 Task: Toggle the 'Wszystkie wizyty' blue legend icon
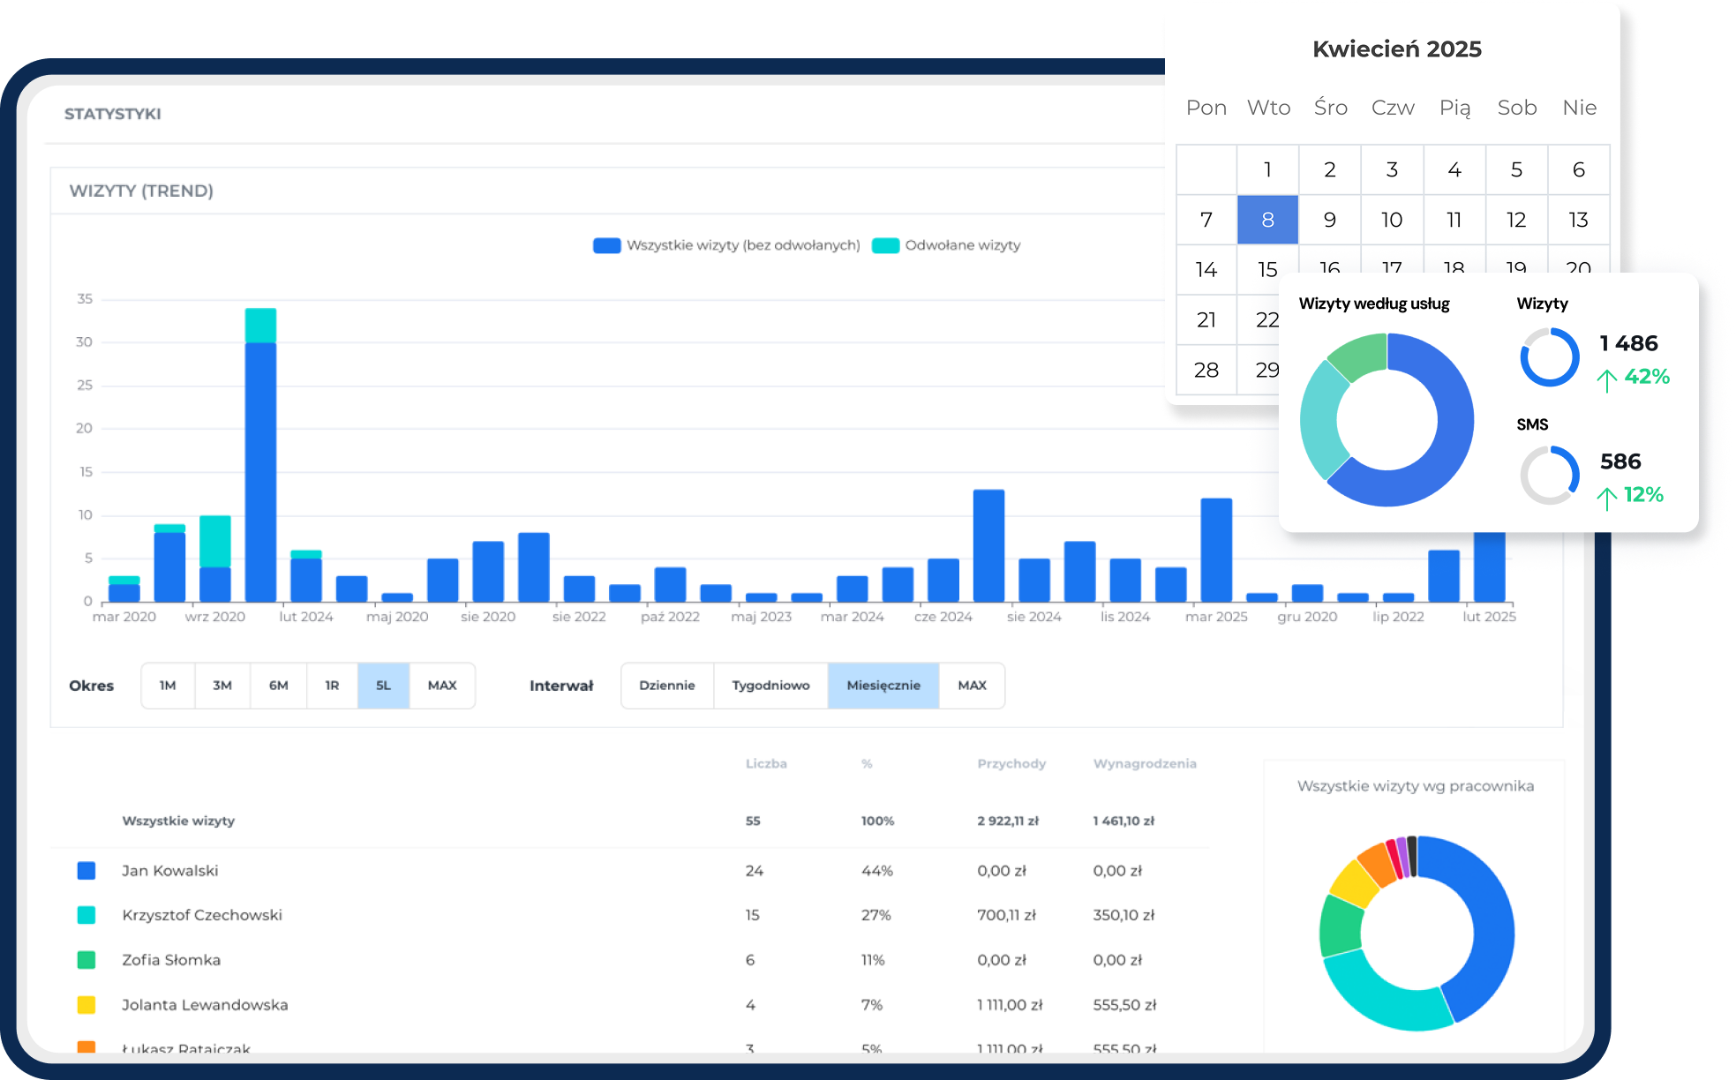point(606,245)
